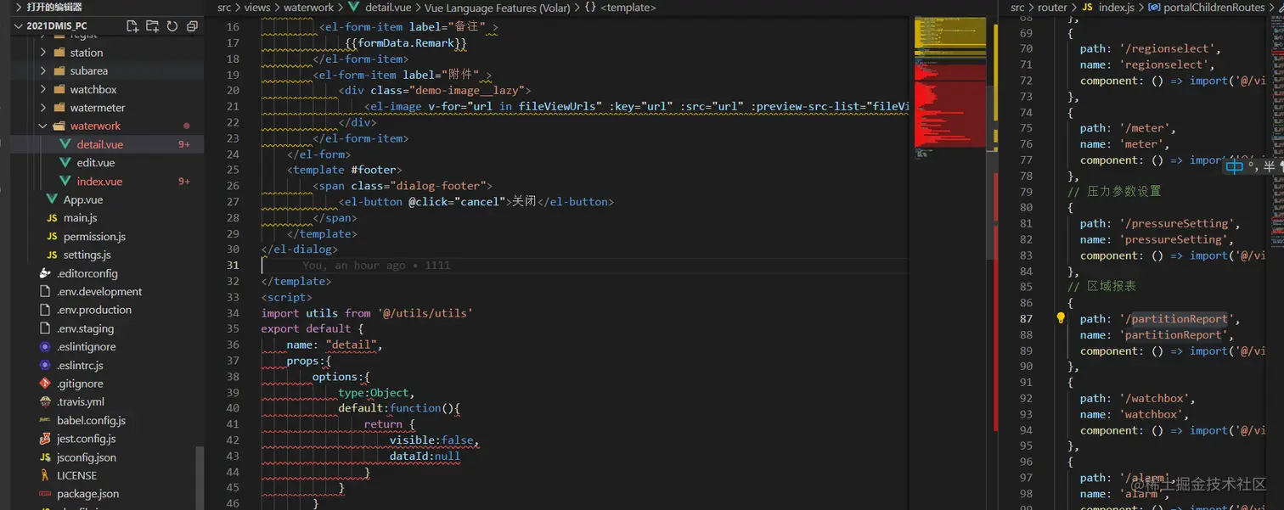
Task: Click the git icon beside .gitignore
Action: [46, 384]
